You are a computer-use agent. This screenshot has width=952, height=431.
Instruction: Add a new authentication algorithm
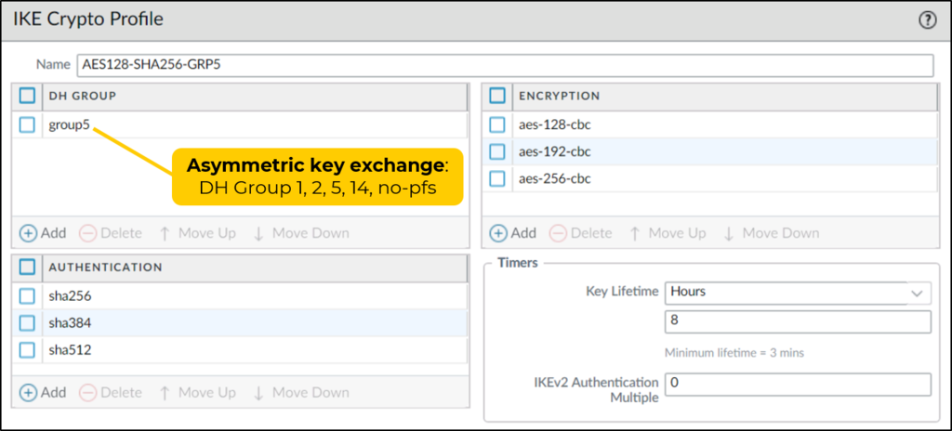point(43,393)
